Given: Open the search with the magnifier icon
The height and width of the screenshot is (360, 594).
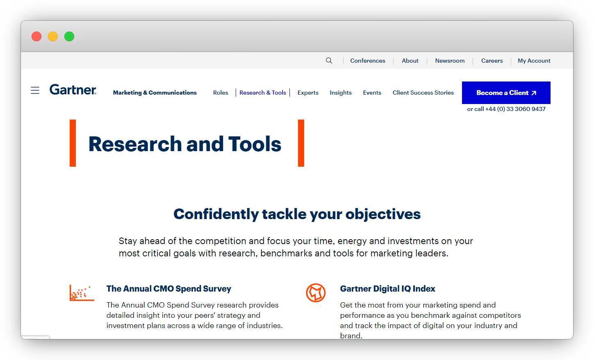Looking at the screenshot, I should tap(329, 60).
